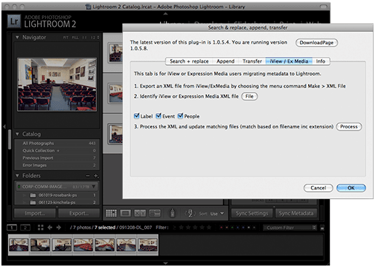Select Quick Collection in Catalog

click(x=57, y=150)
